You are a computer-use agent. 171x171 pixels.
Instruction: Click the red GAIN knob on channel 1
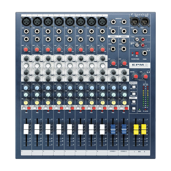[26, 49]
